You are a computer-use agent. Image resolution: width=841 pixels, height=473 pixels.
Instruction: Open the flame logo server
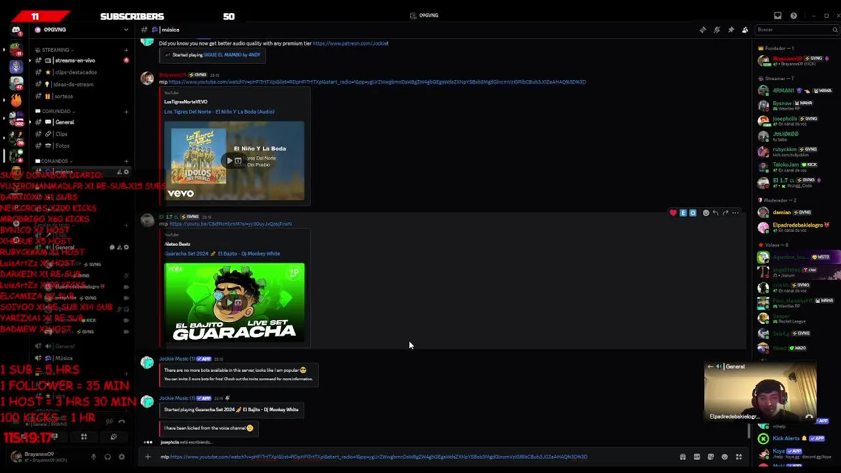tap(16, 101)
